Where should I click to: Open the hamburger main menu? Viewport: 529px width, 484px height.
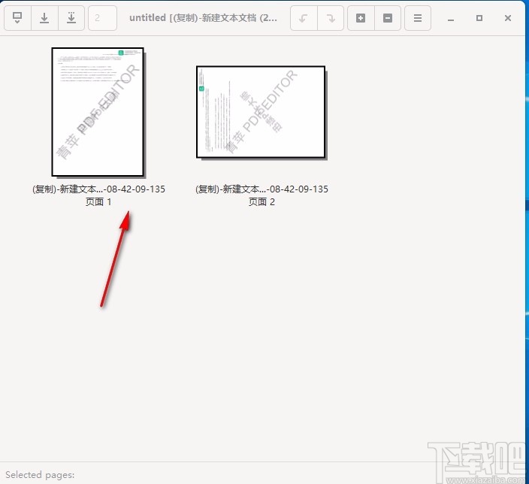click(418, 18)
